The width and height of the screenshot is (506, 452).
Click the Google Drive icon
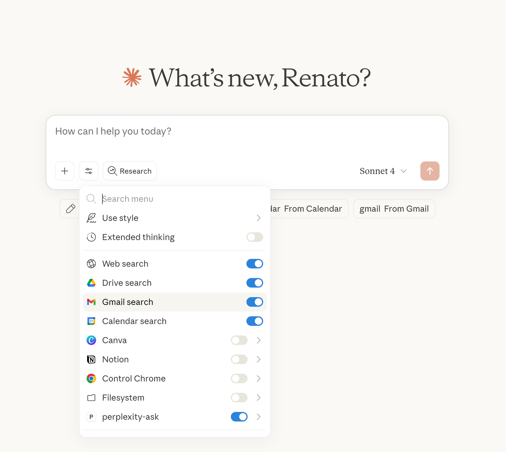click(x=91, y=283)
